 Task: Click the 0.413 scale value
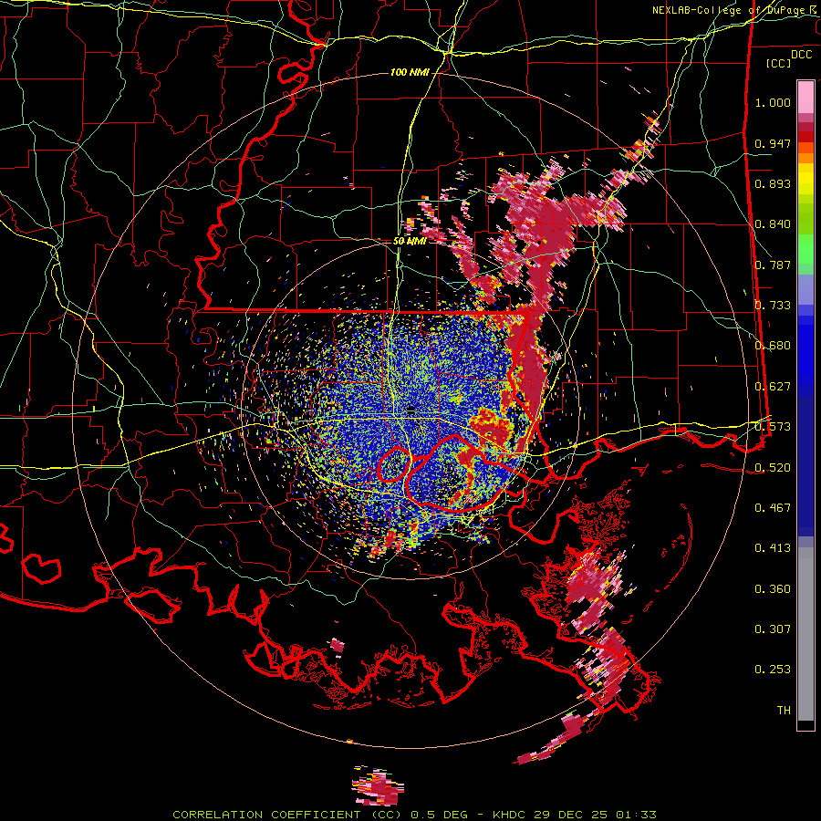(x=773, y=548)
